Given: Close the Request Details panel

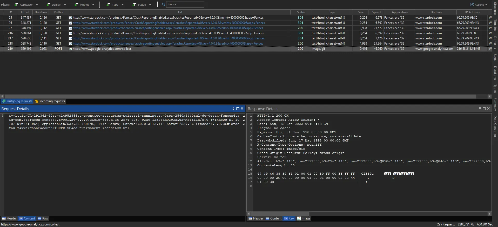Looking at the screenshot, I should pos(242,109).
